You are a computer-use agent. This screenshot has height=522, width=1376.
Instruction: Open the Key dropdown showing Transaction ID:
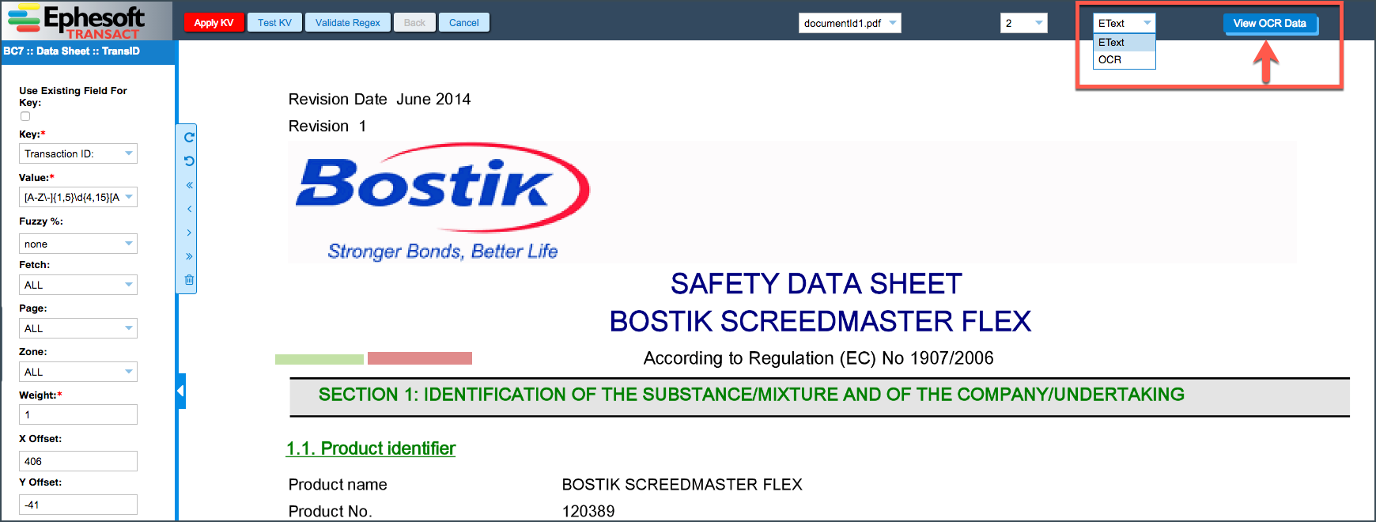[78, 153]
